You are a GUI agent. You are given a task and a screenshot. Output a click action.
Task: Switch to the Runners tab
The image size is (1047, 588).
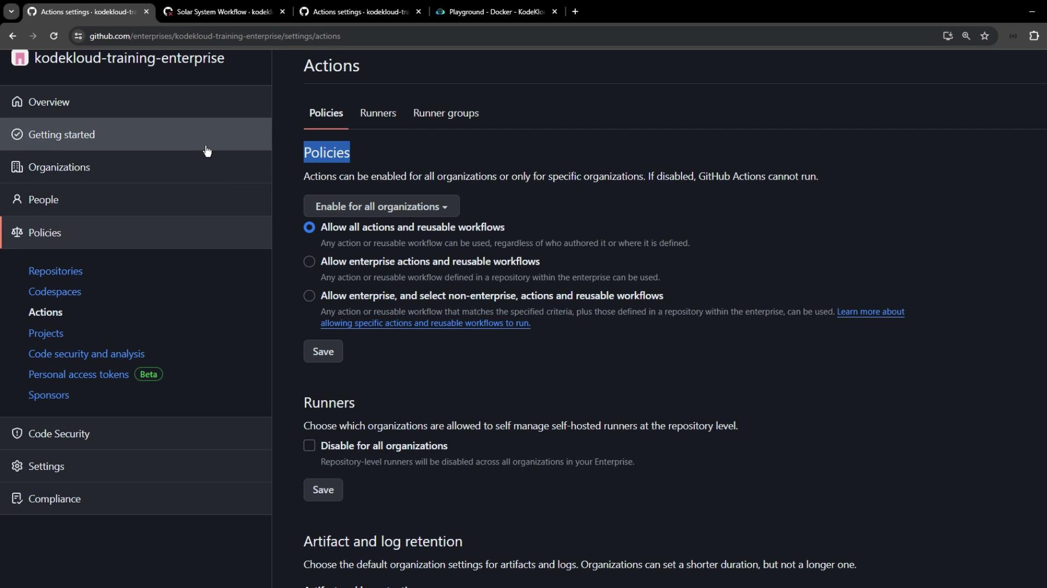tap(378, 113)
